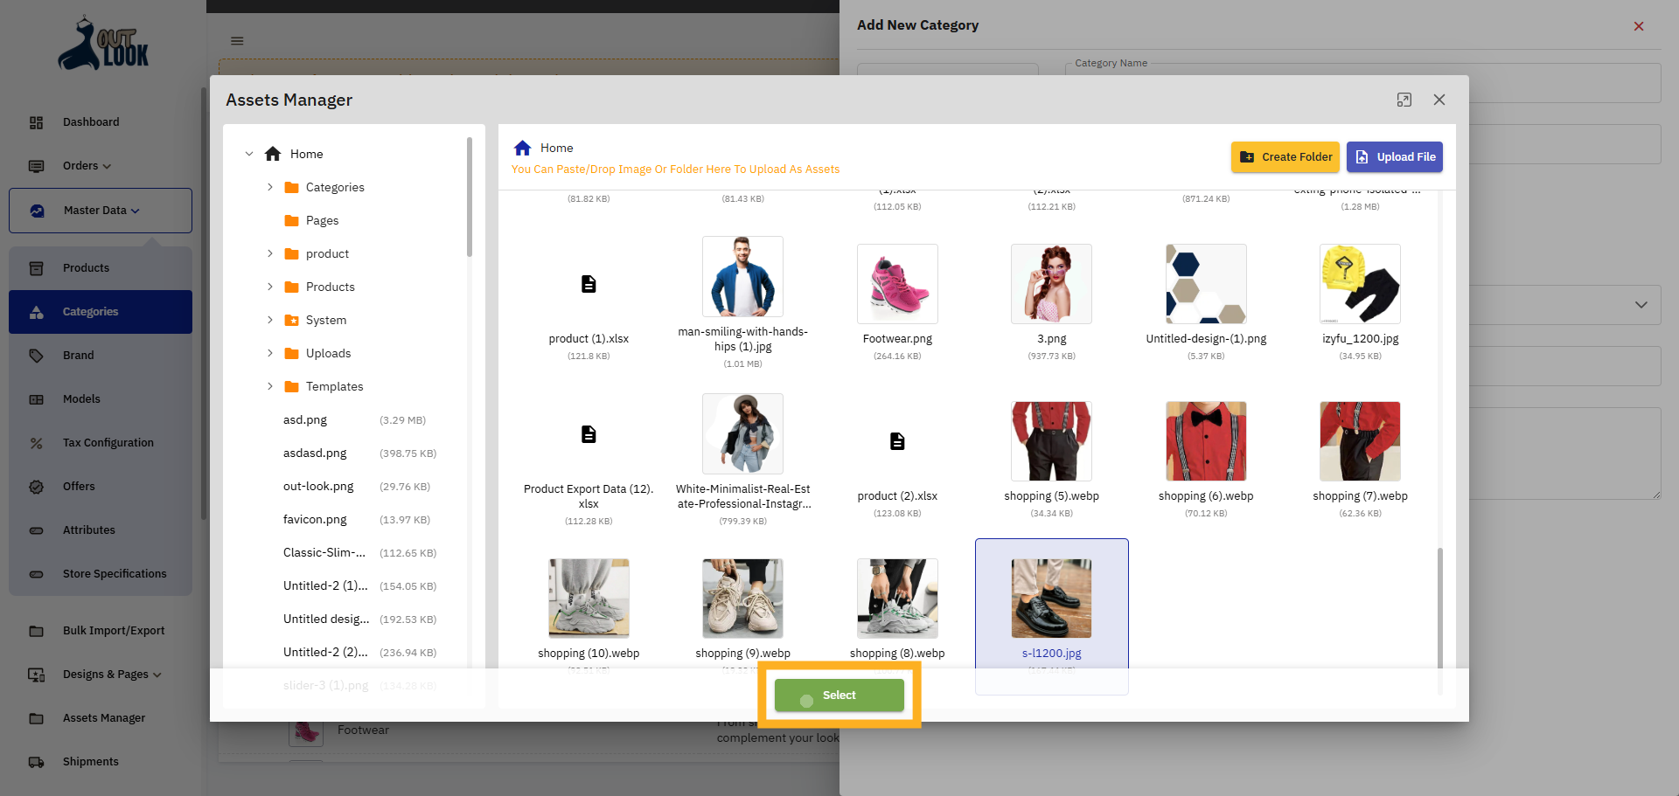Image resolution: width=1679 pixels, height=796 pixels.
Task: Select the product (1).xlsx file icon
Action: [x=589, y=284]
